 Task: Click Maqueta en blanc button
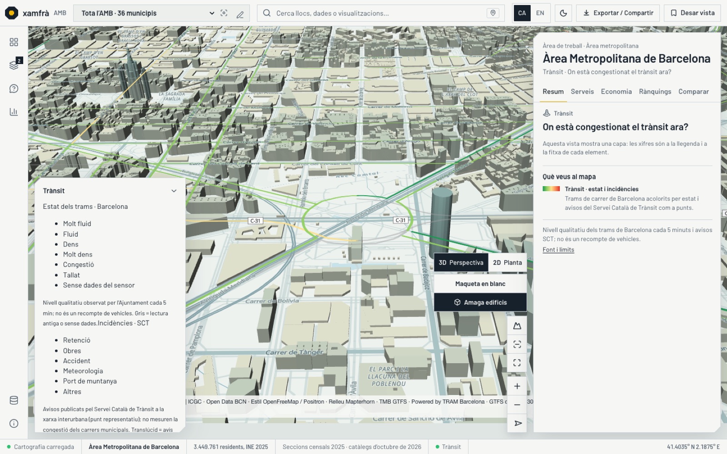[480, 284]
